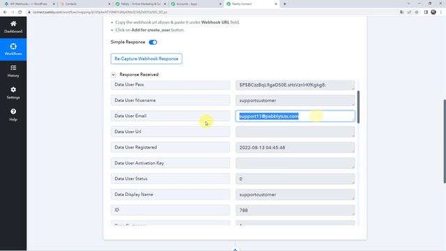Click the Data Display Name value field

[295, 195]
